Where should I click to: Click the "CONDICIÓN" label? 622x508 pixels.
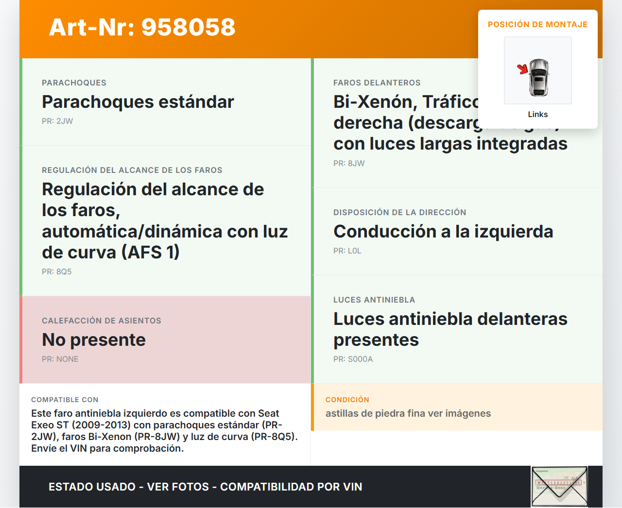point(347,400)
